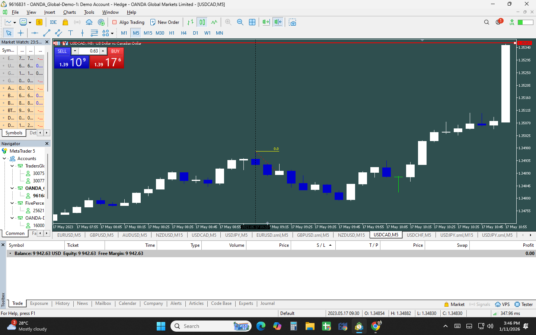Screen dimensions: 536x335
Task: Toggle chart auto scroll to latest bar
Action: [x=266, y=22]
